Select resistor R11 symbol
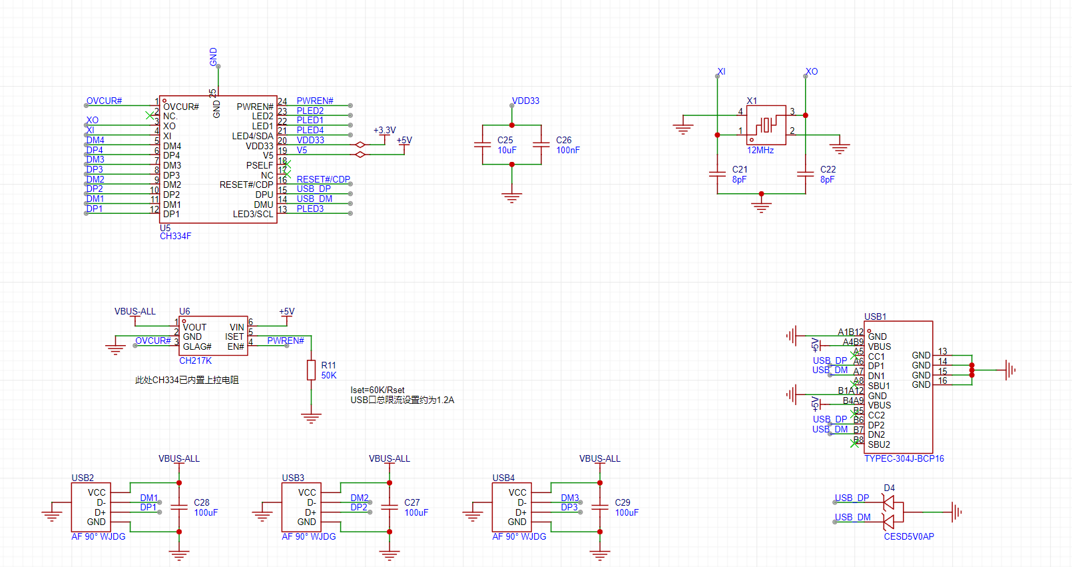Viewport: 1072px width, 567px height. [x=311, y=370]
